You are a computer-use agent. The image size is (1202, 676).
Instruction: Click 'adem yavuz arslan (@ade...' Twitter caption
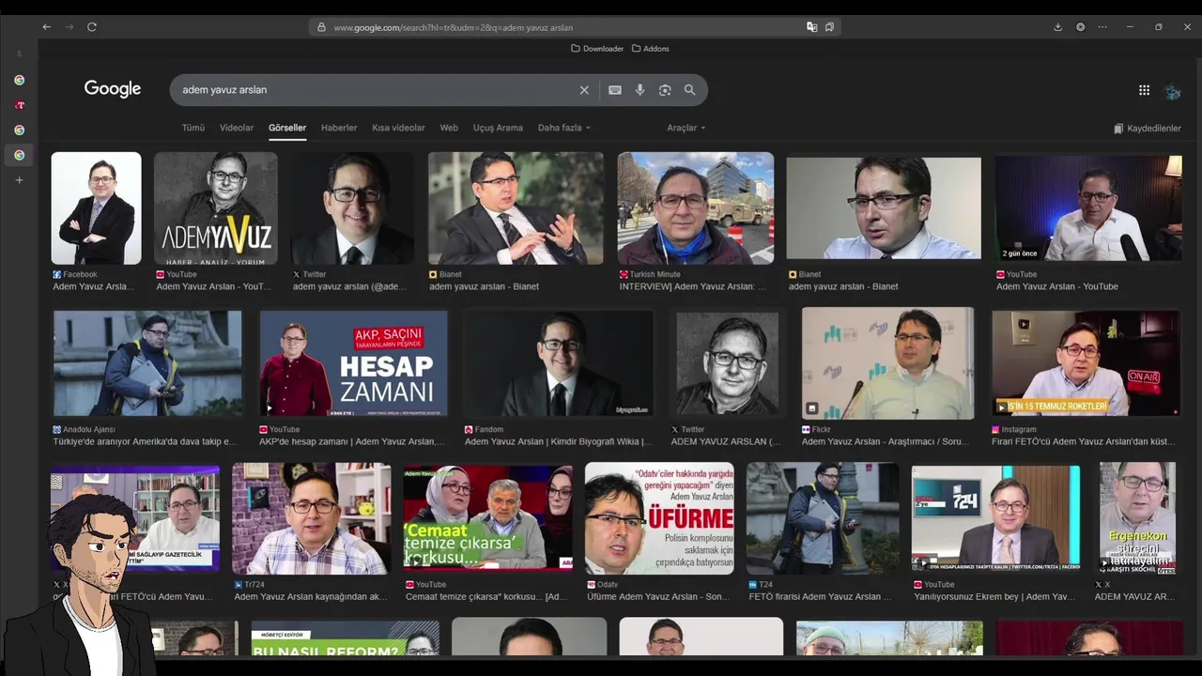349,286
